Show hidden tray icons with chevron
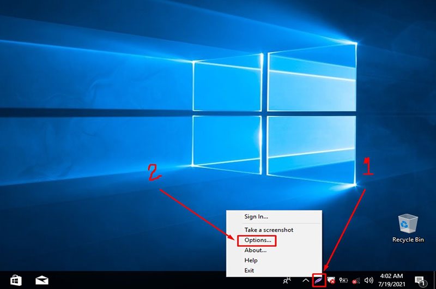 tap(306, 280)
